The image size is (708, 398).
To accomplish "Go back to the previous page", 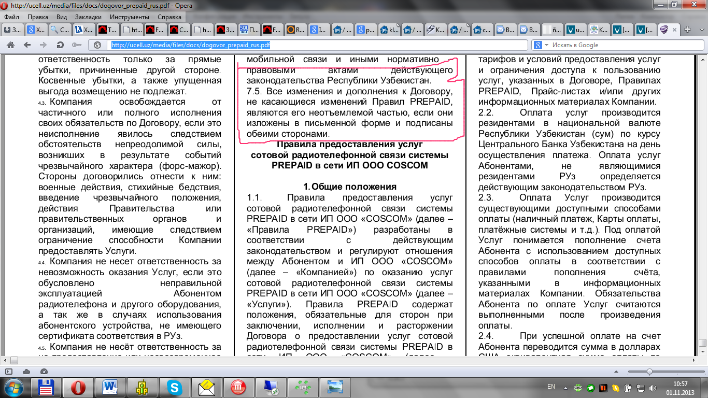I will pos(27,45).
